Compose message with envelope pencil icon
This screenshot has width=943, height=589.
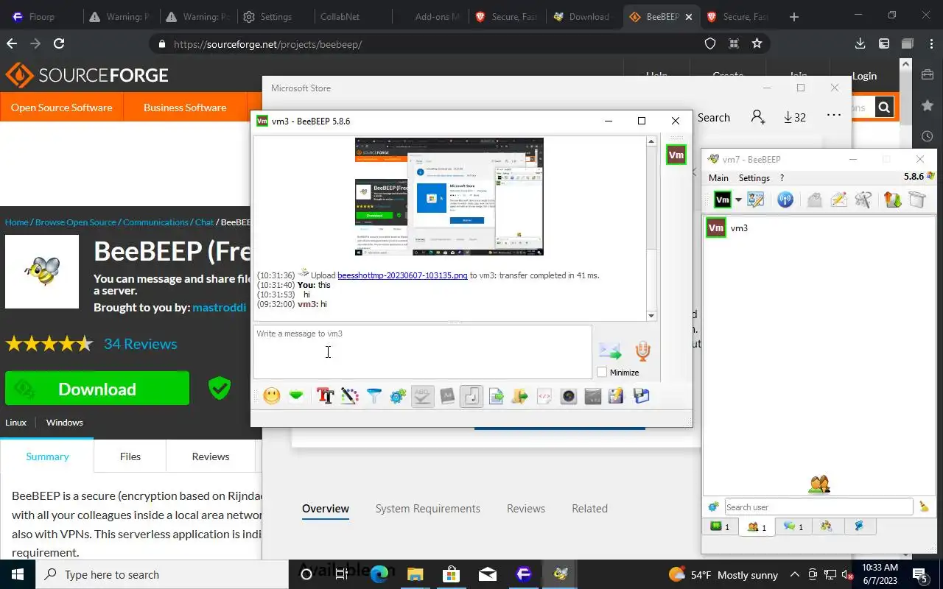tap(838, 200)
